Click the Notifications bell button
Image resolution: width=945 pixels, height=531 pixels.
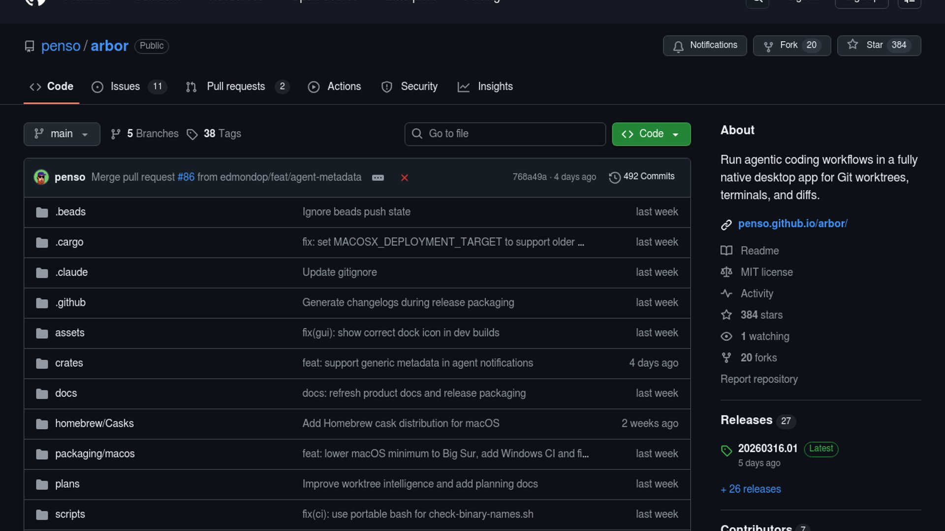pos(704,45)
